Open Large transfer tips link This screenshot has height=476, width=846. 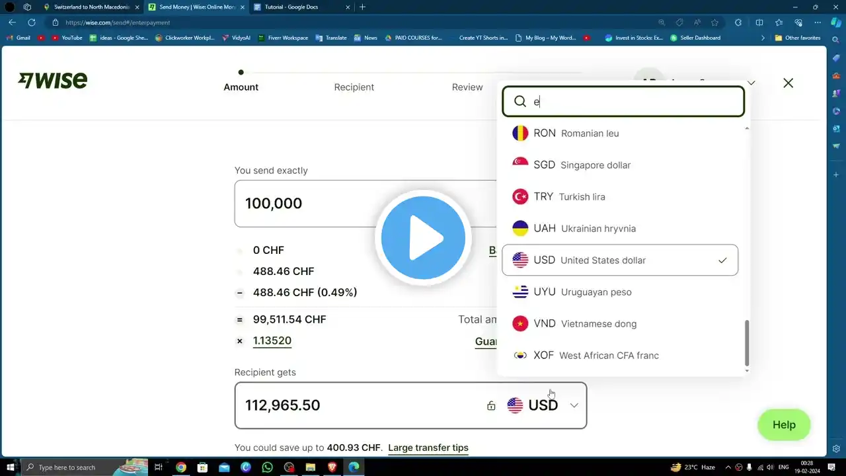[428, 448]
